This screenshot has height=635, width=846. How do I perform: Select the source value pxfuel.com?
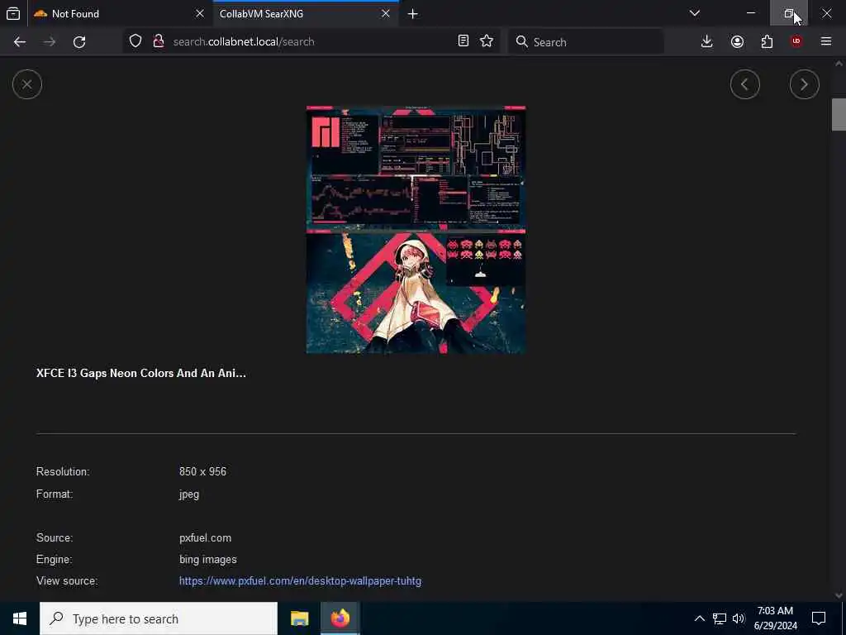[205, 537]
